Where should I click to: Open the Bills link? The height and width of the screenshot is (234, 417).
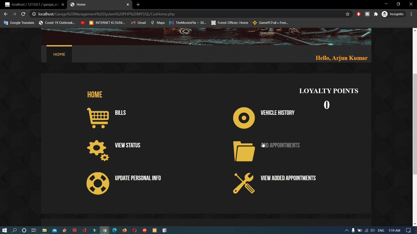point(120,113)
